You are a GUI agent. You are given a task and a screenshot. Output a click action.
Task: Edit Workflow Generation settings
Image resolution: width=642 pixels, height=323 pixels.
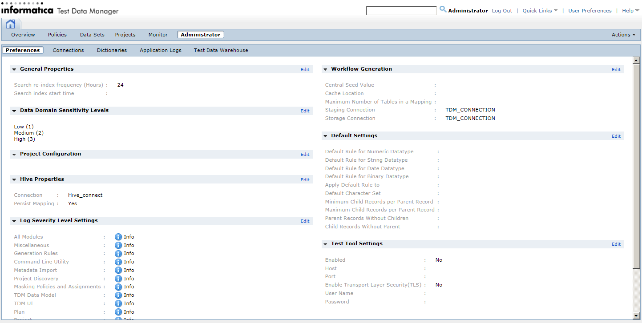point(616,70)
